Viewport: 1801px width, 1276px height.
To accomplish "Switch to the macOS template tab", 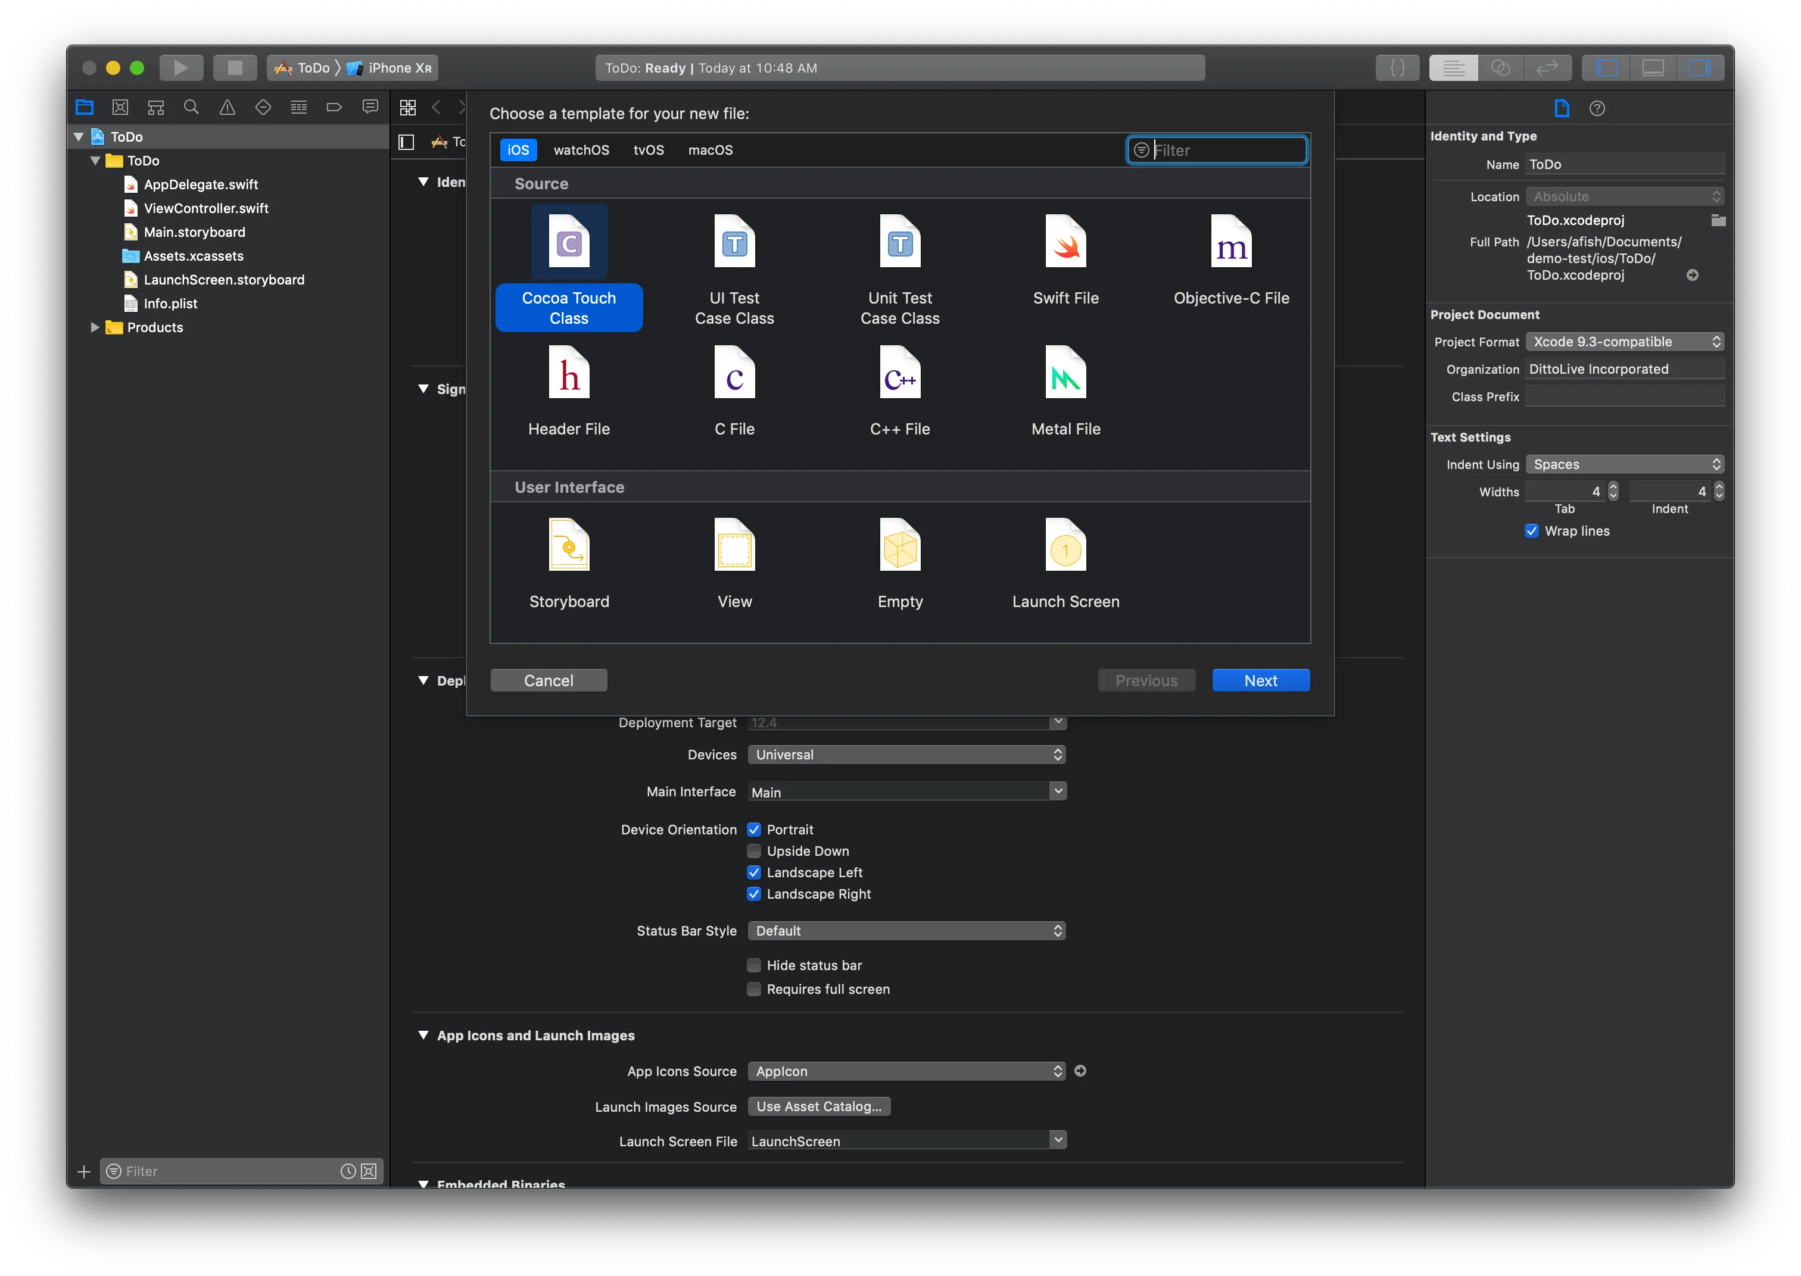I will [x=710, y=150].
